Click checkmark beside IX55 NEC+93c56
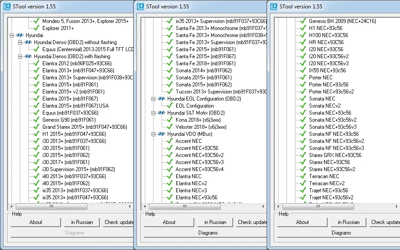Viewport: 400px width, 250px height. click(x=303, y=71)
